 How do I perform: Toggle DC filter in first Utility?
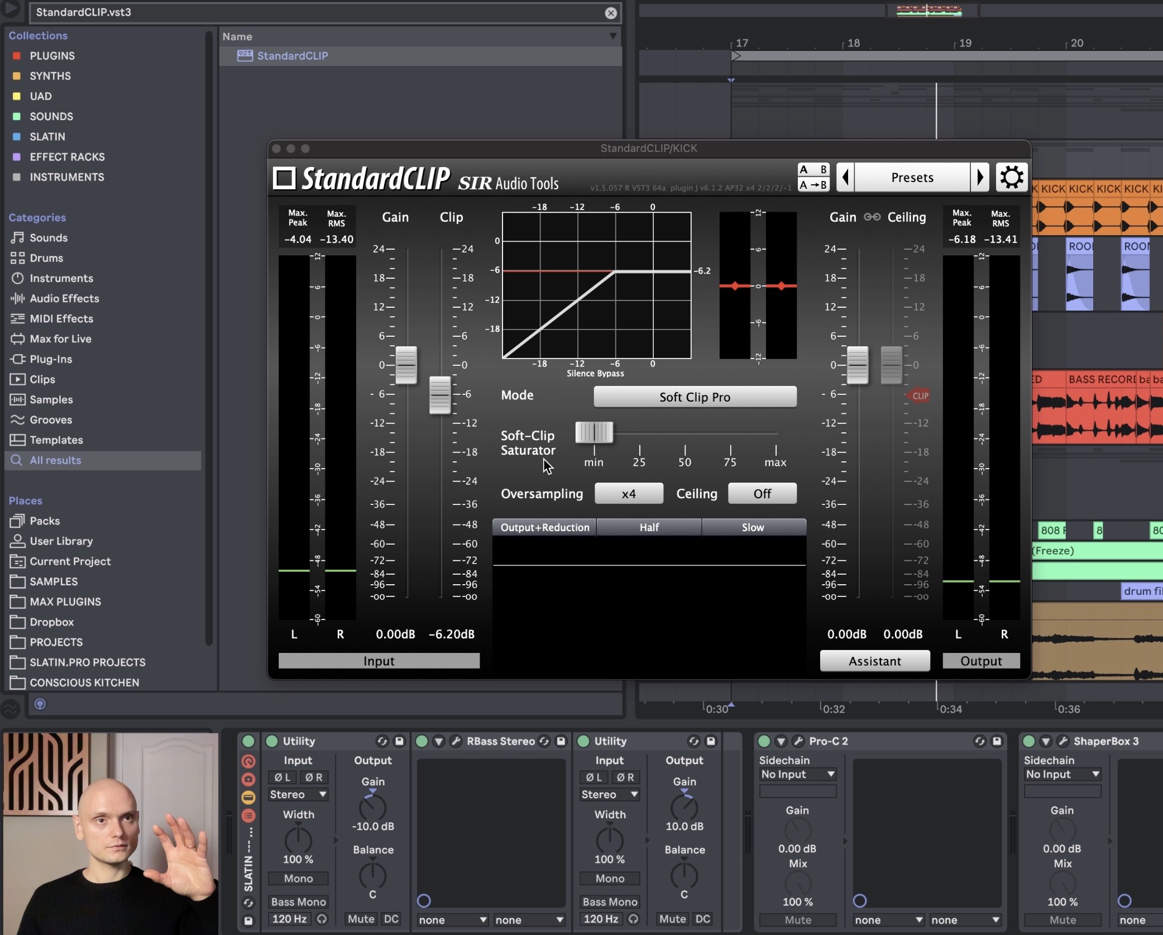coord(391,919)
